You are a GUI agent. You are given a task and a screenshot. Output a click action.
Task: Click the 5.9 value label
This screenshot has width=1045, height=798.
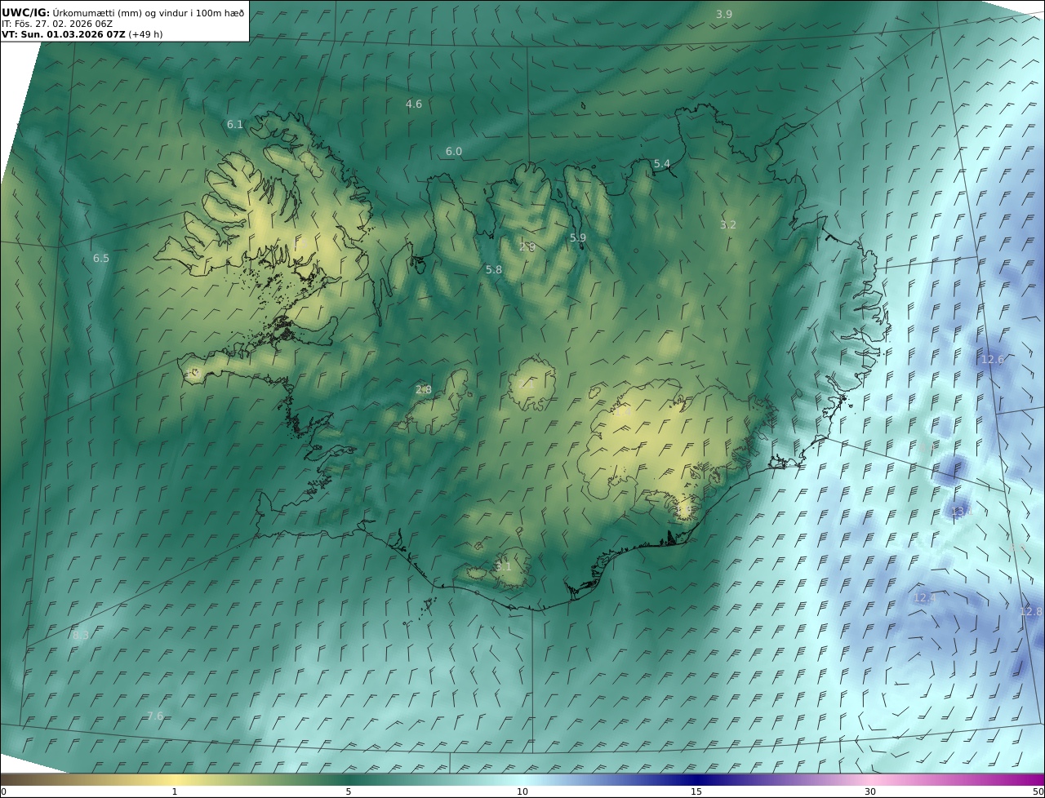tap(578, 237)
